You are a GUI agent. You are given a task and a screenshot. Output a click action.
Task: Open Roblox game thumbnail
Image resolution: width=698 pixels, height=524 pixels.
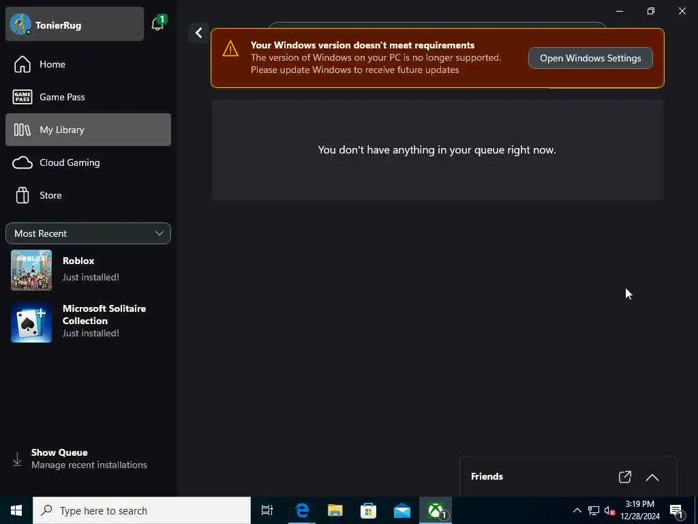(x=31, y=270)
